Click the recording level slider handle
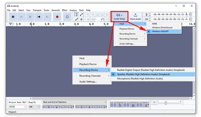Screen dimensions: 201x117 coord(190,14)
